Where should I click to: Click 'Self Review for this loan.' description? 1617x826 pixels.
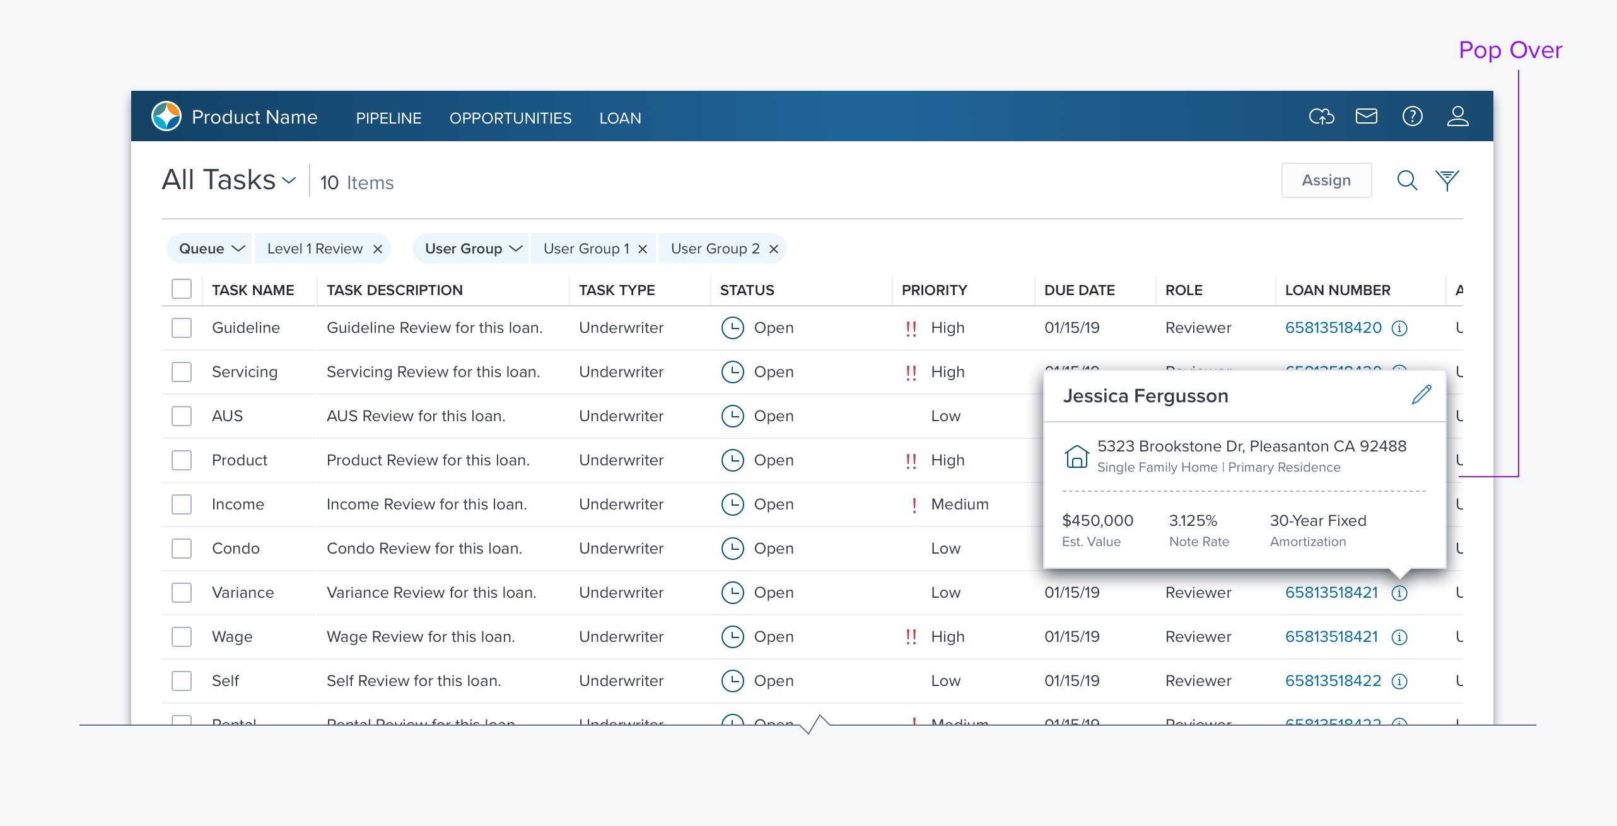tap(414, 681)
